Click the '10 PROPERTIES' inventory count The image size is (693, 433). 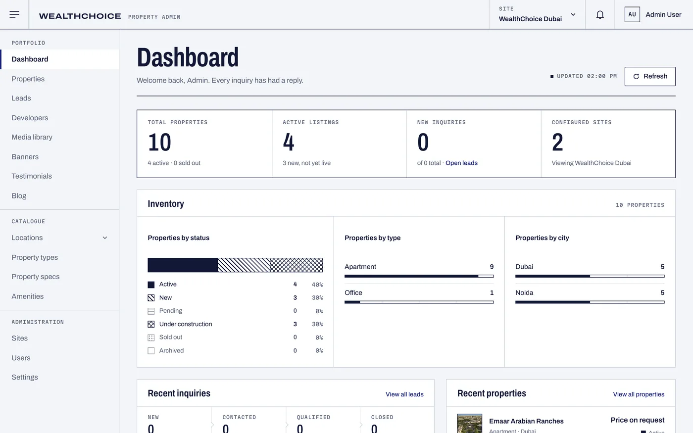pyautogui.click(x=640, y=205)
